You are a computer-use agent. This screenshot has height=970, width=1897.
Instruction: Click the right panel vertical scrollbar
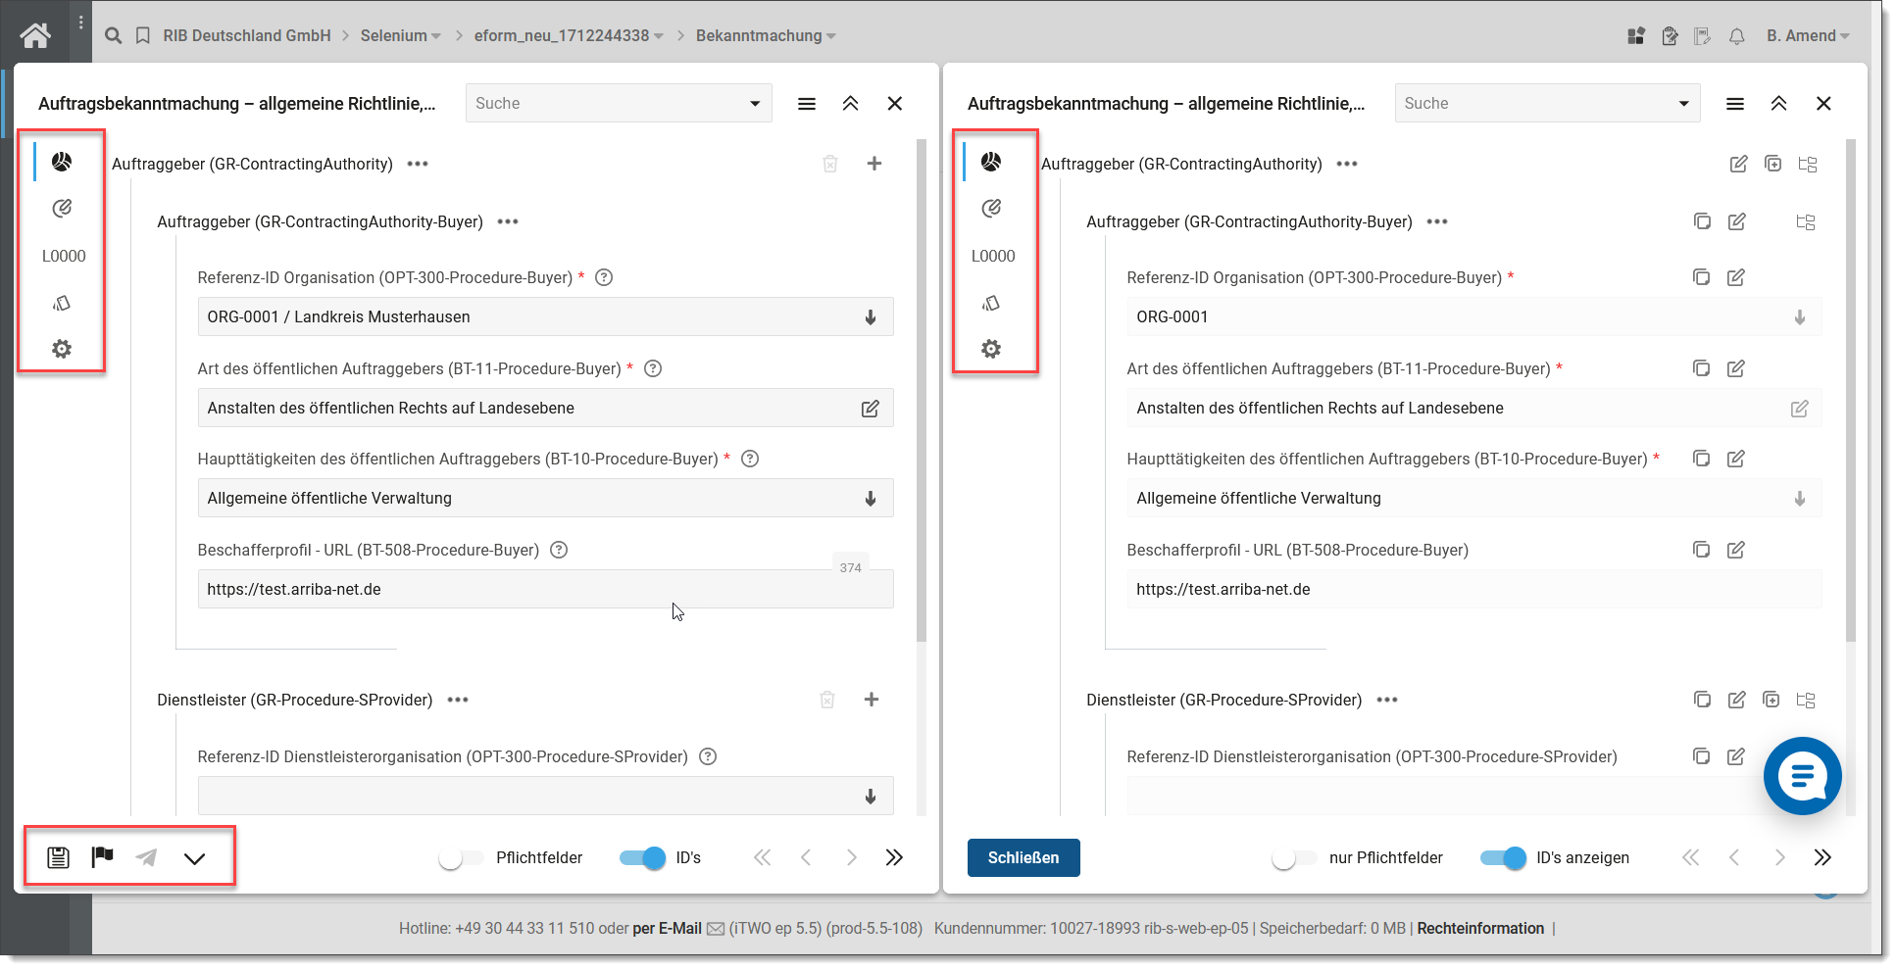click(x=1851, y=390)
